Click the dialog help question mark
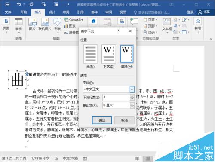This screenshot has height=162, width=215. click(x=118, y=31)
